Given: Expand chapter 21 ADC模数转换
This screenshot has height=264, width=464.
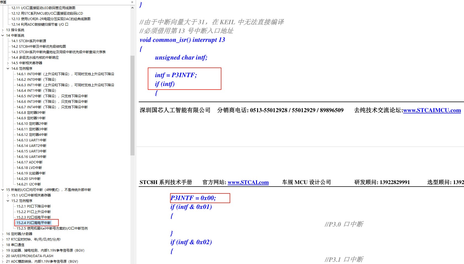Looking at the screenshot, I should pos(3,262).
